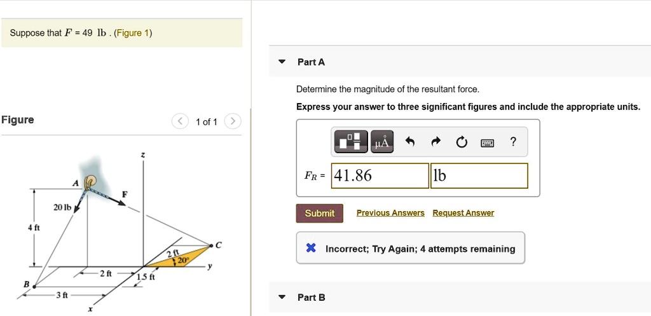
Task: Open the µÅ units symbols palette
Action: tap(381, 142)
